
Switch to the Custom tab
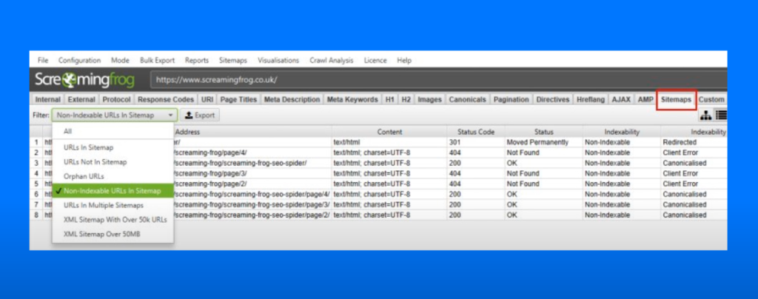[x=711, y=99]
